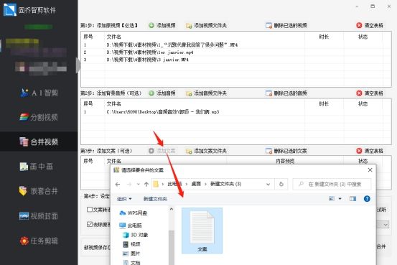Open the AI智剪 sidebar module
The height and width of the screenshot is (265, 397).
[x=39, y=93]
